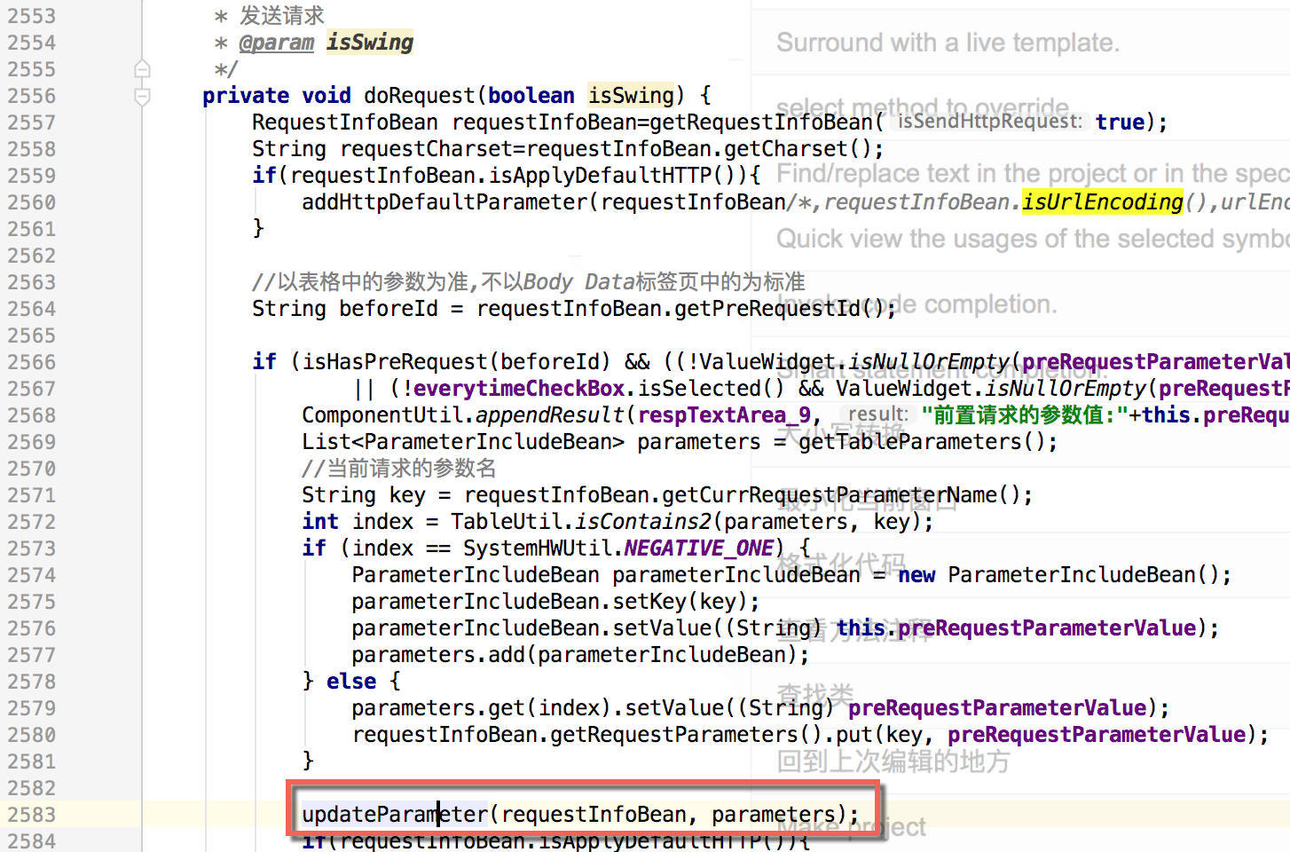Click line number 2553 in the gutter

[x=31, y=16]
